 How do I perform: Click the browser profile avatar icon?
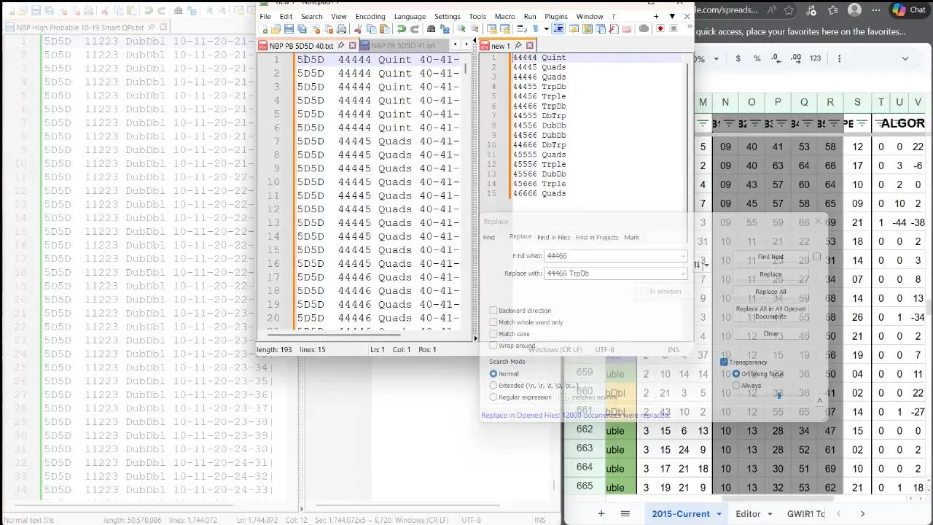coord(854,10)
